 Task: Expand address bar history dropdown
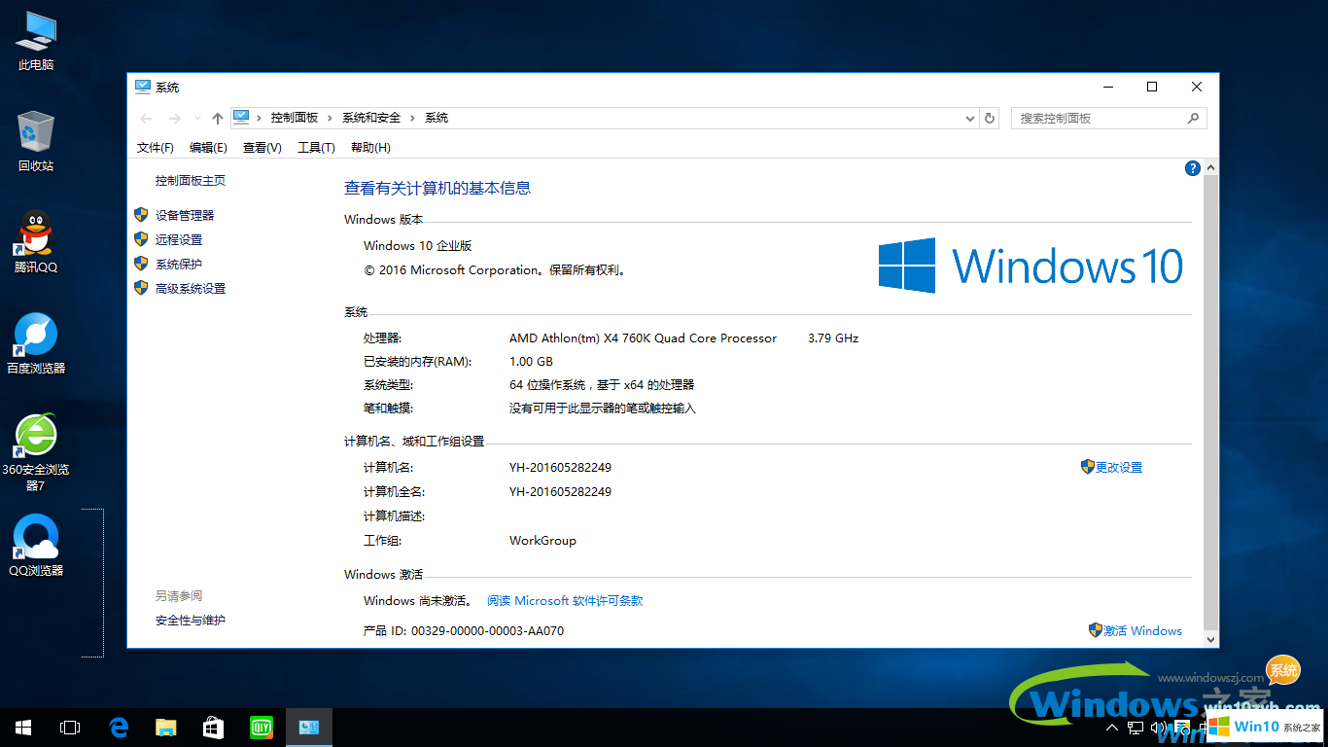(x=970, y=118)
